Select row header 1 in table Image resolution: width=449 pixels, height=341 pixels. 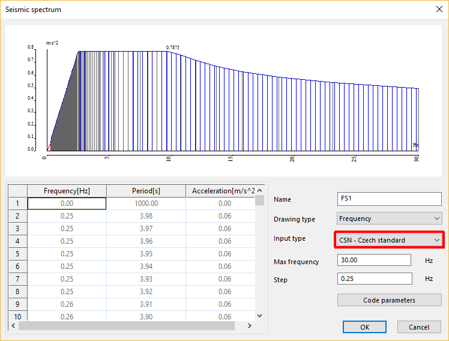[x=17, y=204]
